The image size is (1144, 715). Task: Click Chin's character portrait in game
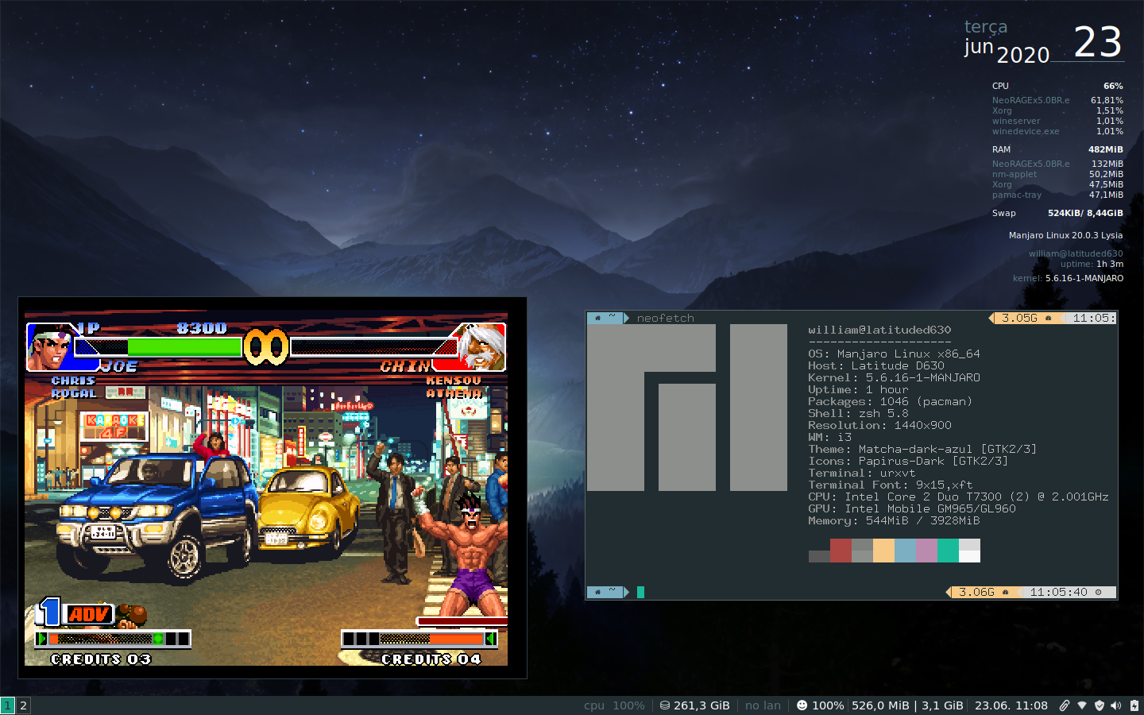482,347
